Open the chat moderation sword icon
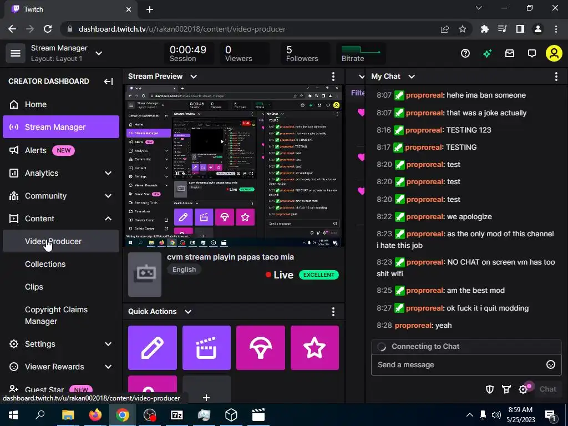Screen dimensions: 568x426 506,389
